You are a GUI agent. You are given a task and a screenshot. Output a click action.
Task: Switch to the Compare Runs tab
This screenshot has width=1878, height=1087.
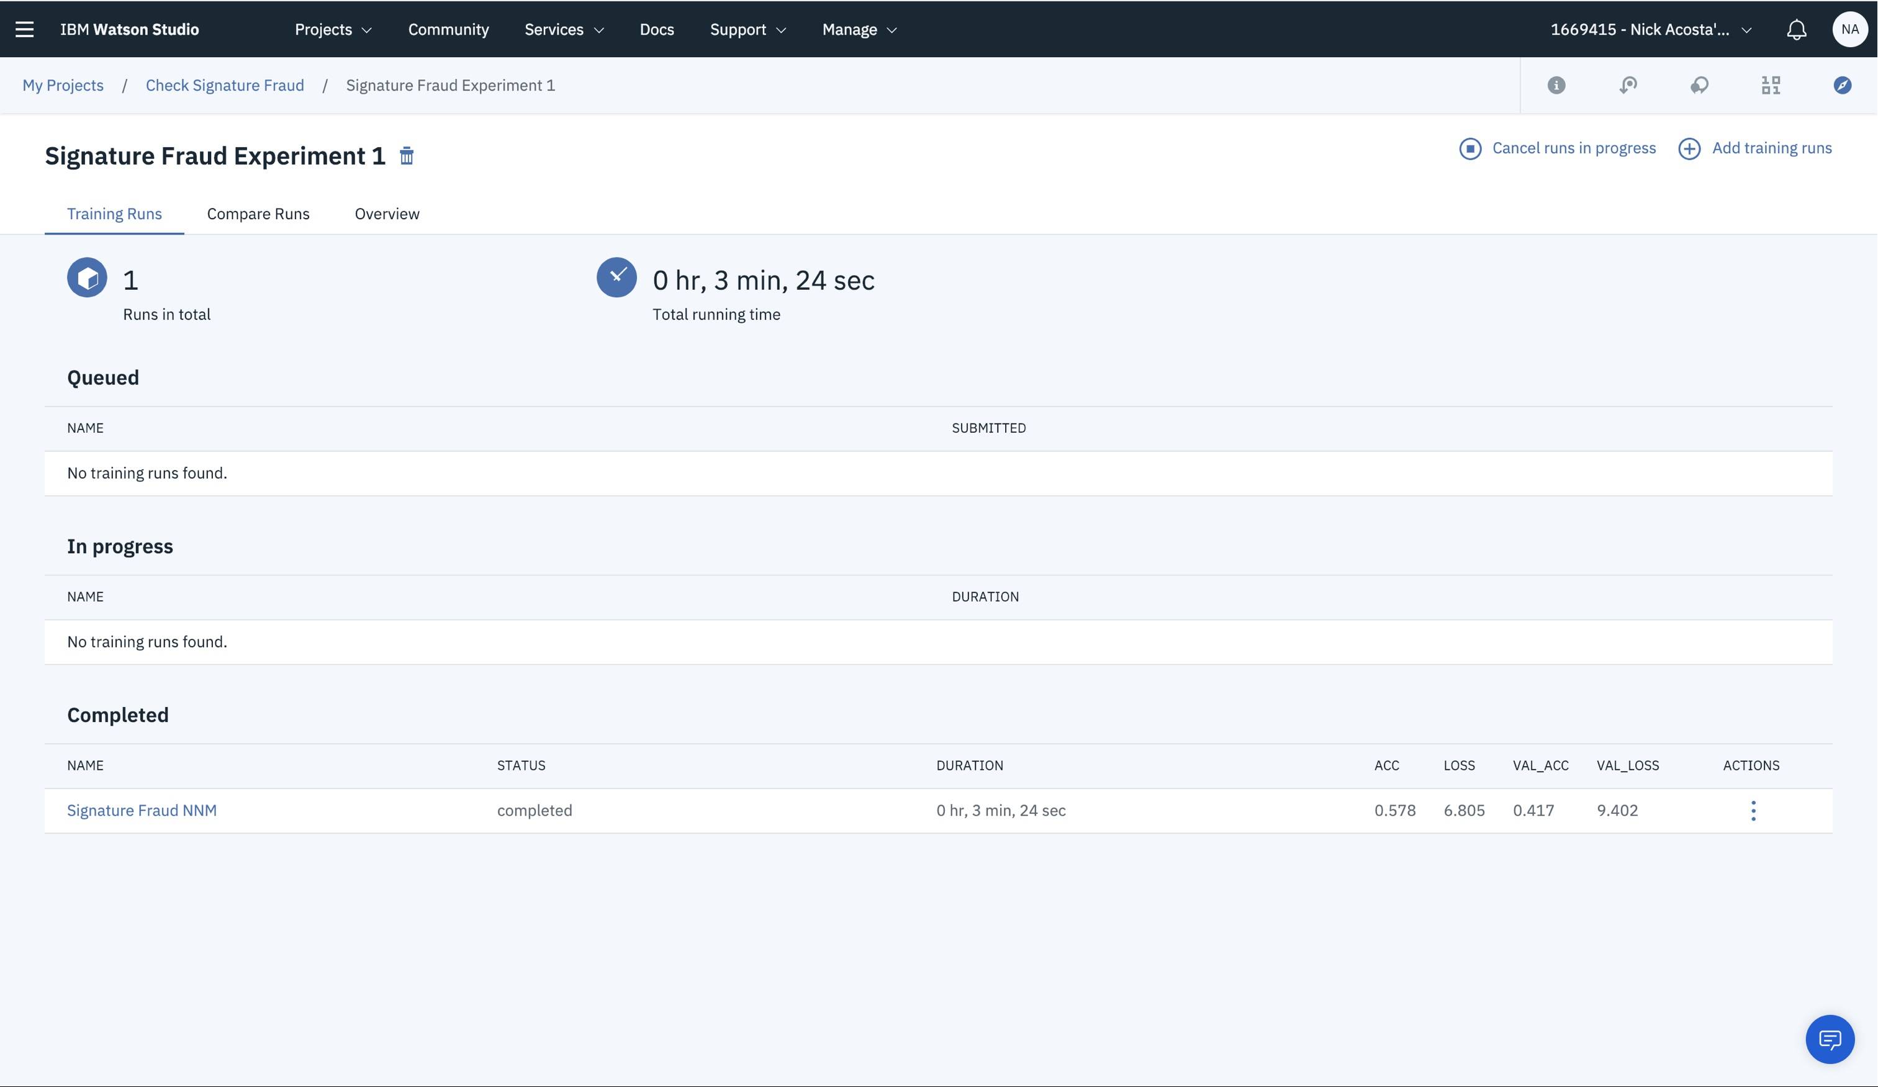point(258,214)
